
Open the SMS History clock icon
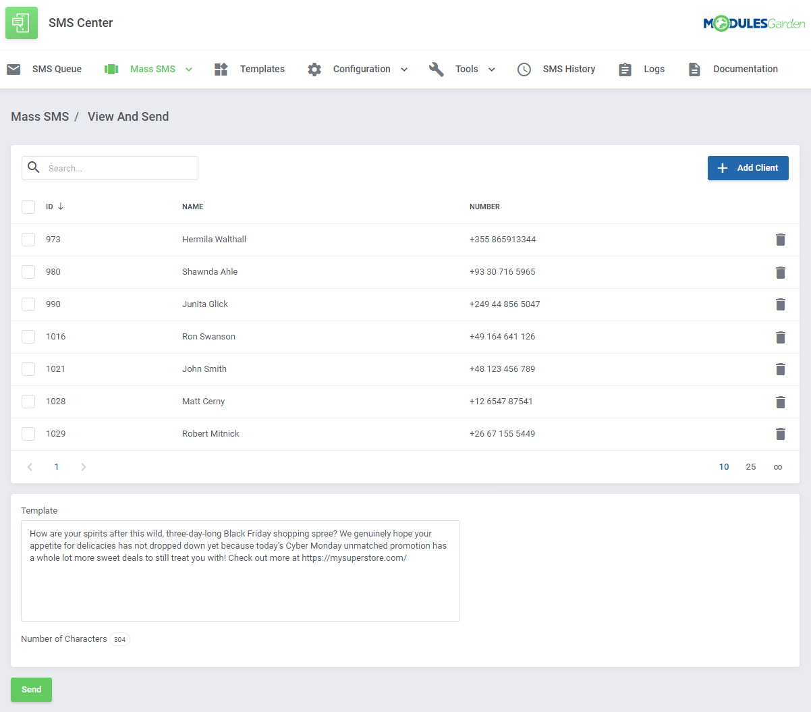[524, 69]
